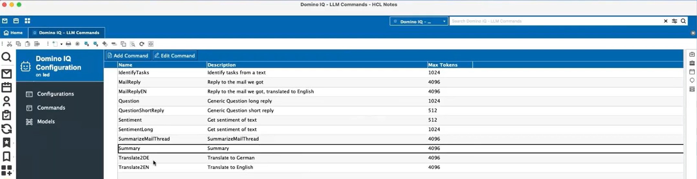Viewport: 697px width, 179px height.
Task: Open Search in the left sidebar
Action: (6, 57)
